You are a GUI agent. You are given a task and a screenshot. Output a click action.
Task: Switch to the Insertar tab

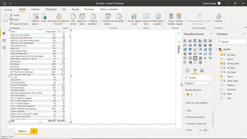35,9
